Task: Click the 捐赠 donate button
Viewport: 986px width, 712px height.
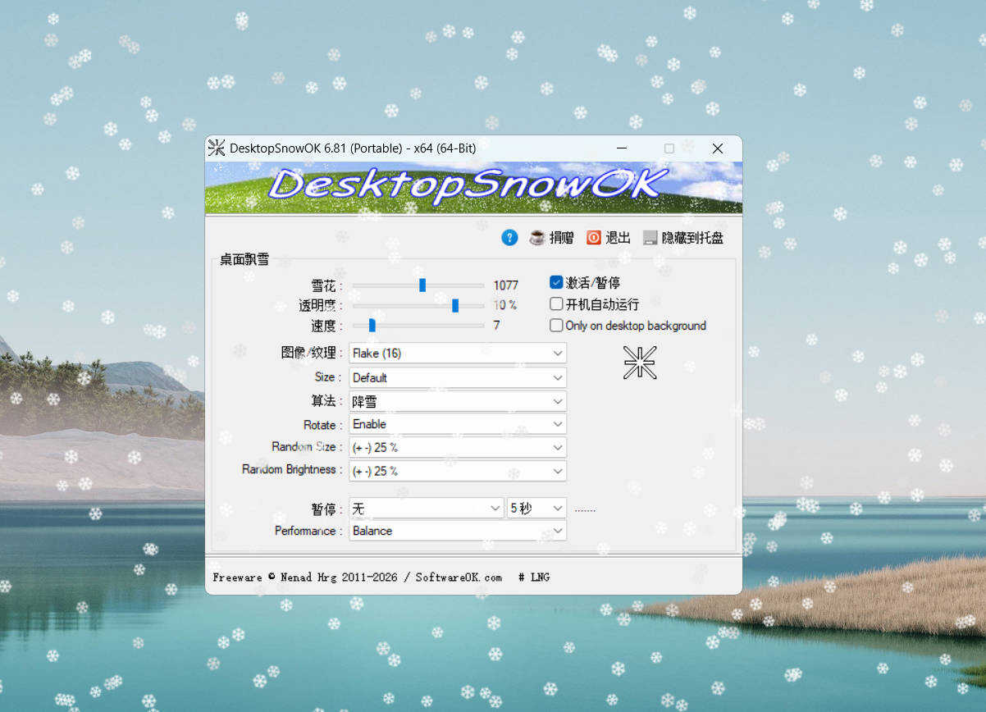Action: coord(560,237)
